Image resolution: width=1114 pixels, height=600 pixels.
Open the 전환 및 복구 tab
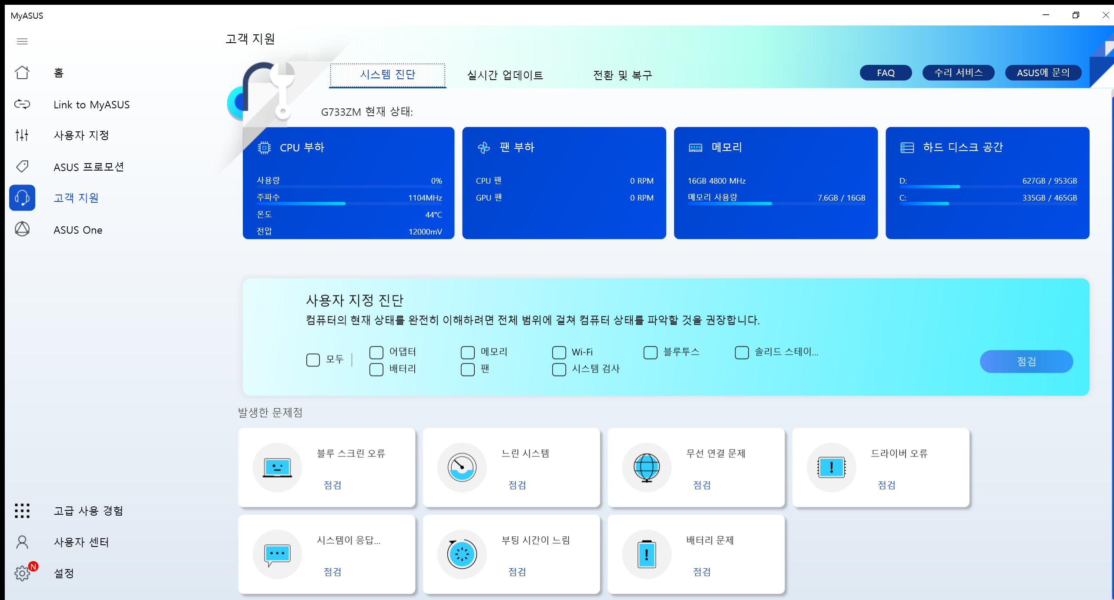[x=622, y=75]
